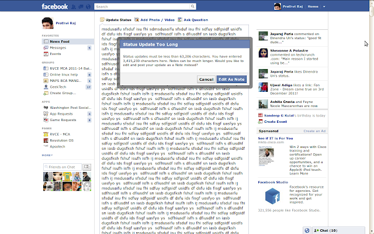374x234 pixels.
Task: Open messages icon in top bar
Action: coord(81,6)
